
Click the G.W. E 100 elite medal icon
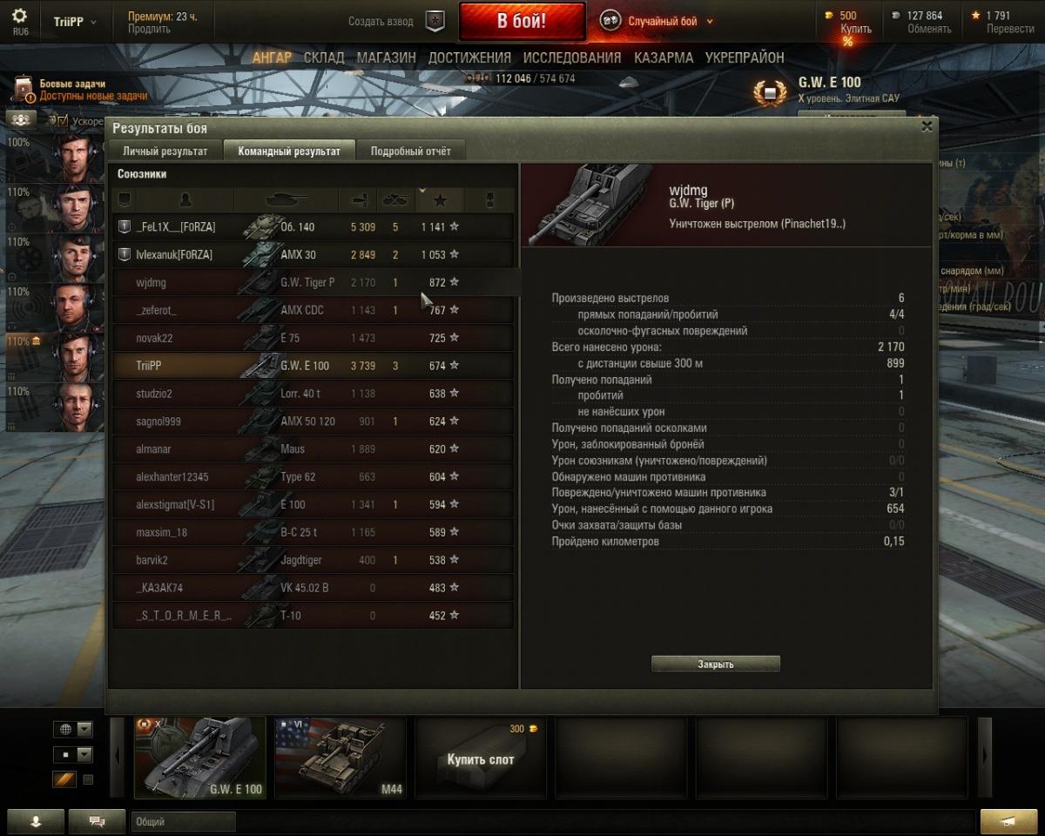click(768, 91)
